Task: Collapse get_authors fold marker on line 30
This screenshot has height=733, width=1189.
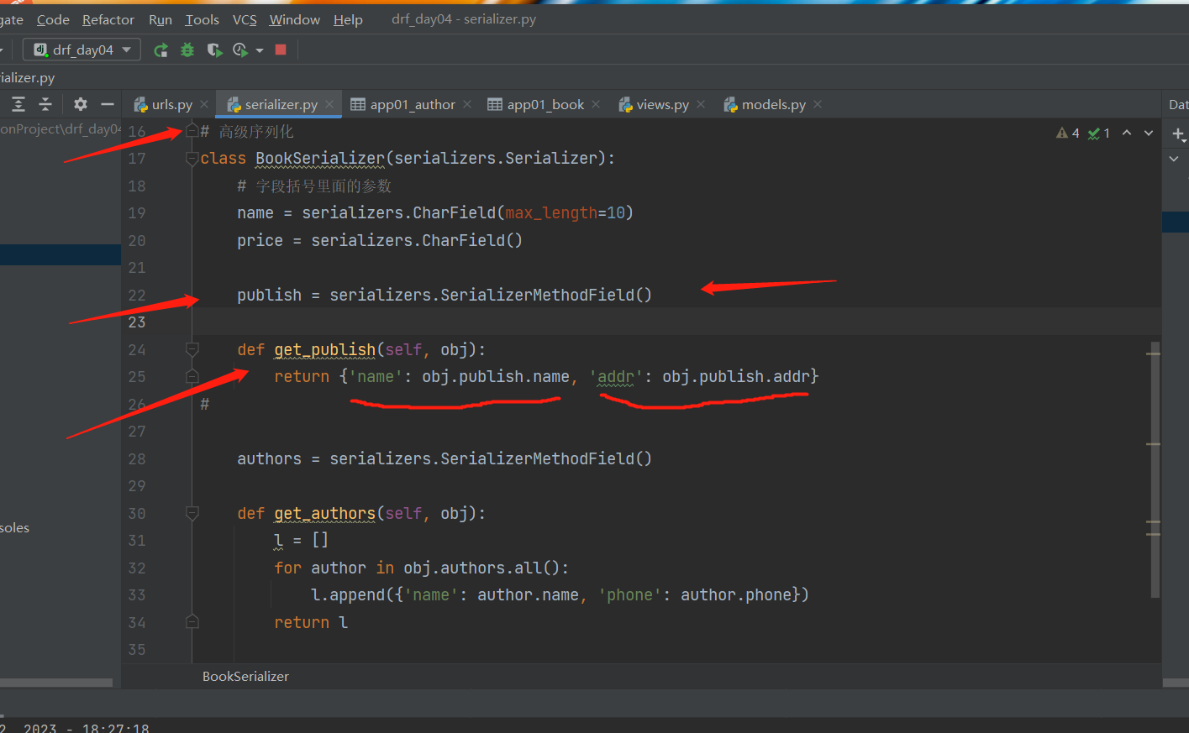Action: click(192, 513)
